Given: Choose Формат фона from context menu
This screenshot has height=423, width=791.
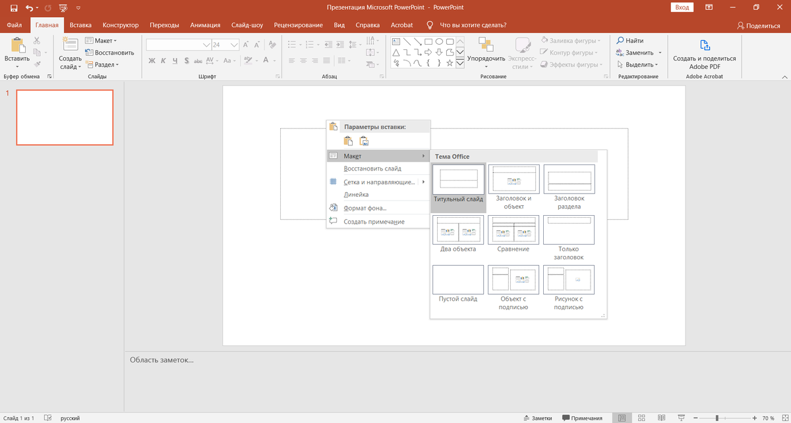Looking at the screenshot, I should pos(365,209).
